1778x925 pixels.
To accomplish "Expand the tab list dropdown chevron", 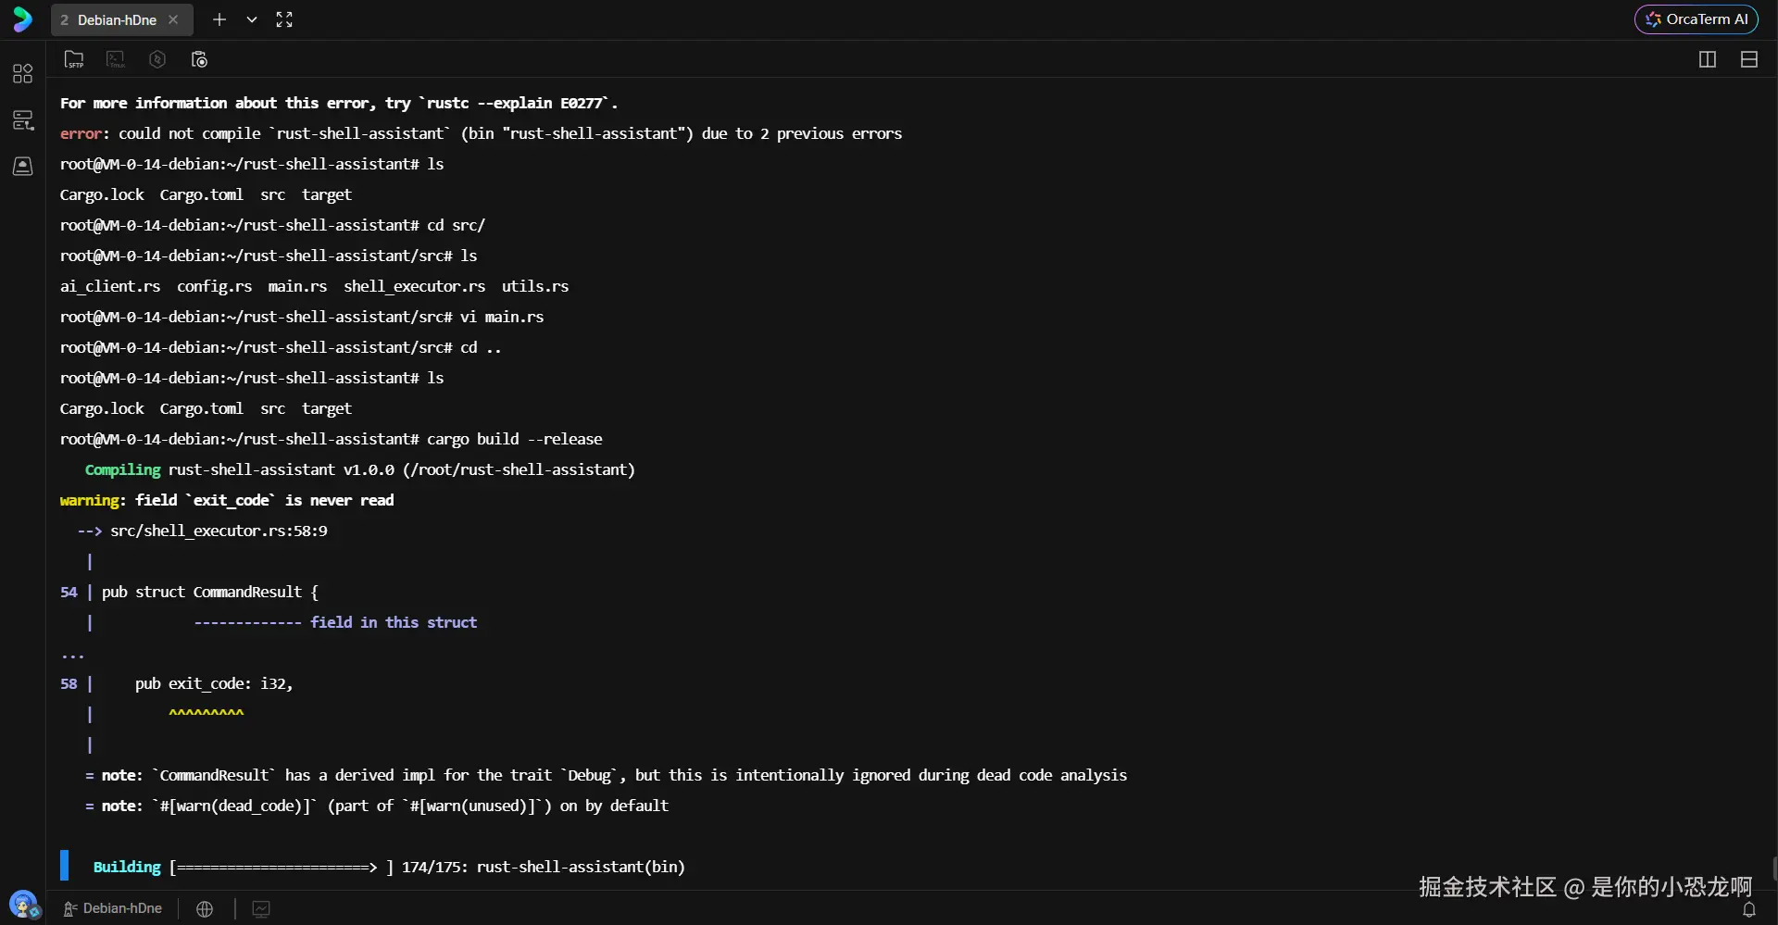I will click(x=252, y=19).
